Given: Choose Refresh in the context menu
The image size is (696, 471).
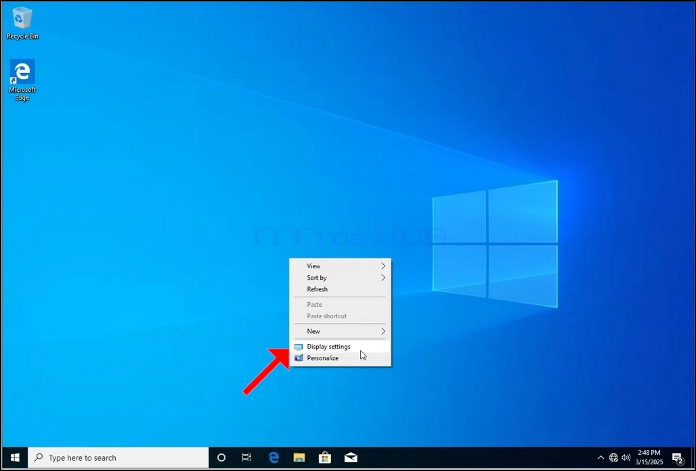Looking at the screenshot, I should pyautogui.click(x=340, y=289).
